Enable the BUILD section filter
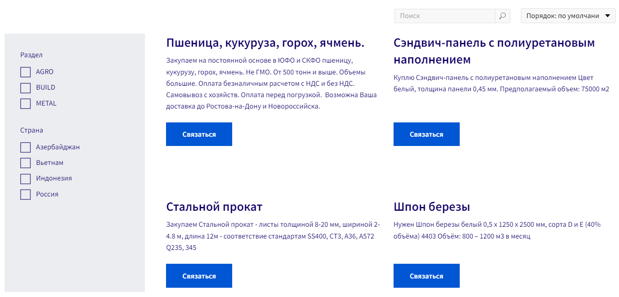This screenshot has width=619, height=297. click(x=26, y=88)
